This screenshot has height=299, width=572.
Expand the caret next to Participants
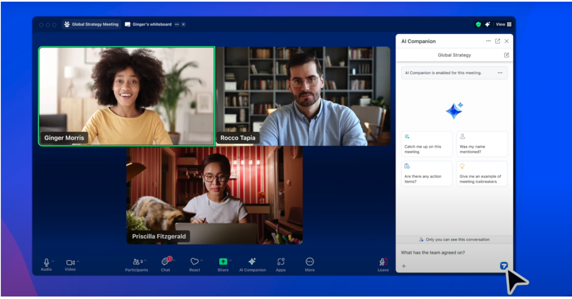pos(146,261)
